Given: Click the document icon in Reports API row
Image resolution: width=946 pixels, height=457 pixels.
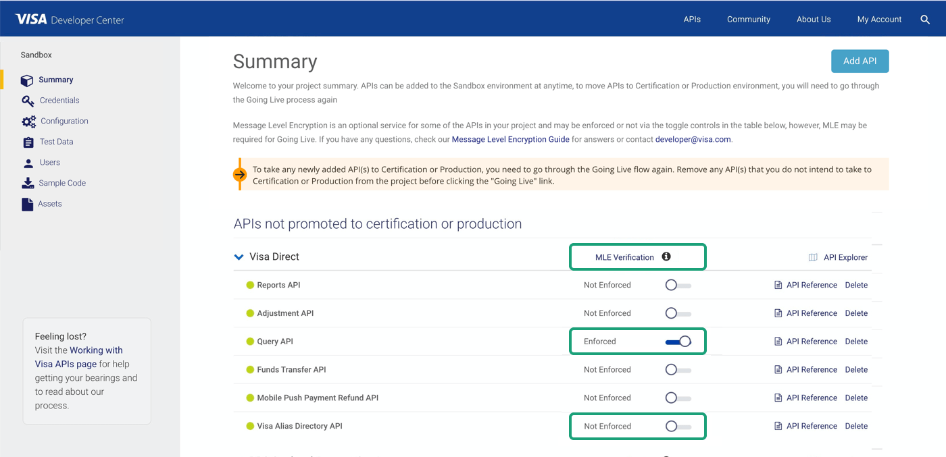Looking at the screenshot, I should [x=778, y=285].
